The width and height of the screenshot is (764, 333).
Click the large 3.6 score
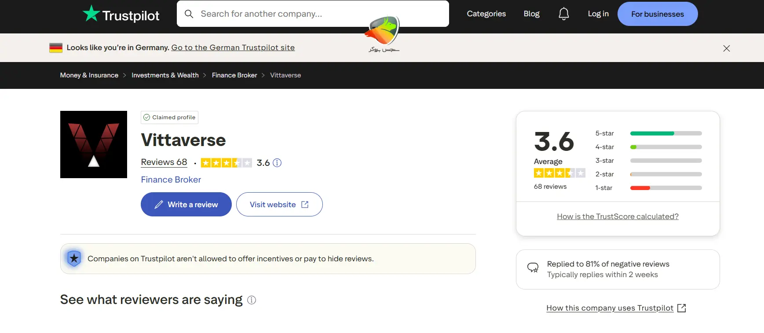click(554, 141)
